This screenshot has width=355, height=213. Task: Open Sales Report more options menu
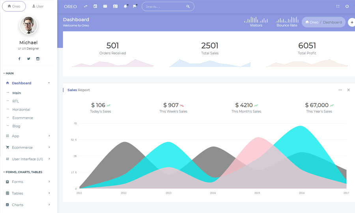click(340, 90)
